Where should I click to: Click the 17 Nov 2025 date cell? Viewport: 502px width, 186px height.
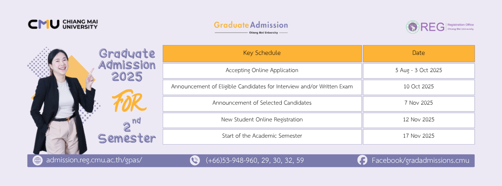[419, 137]
